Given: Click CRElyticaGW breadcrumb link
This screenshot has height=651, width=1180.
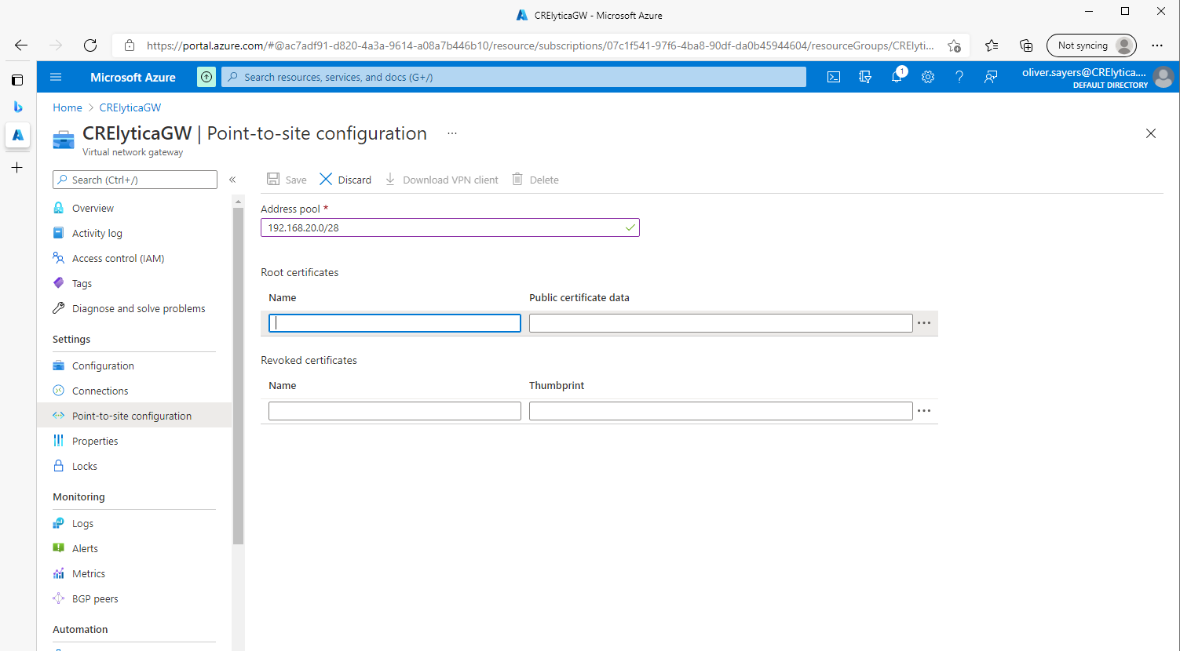Looking at the screenshot, I should click(130, 107).
